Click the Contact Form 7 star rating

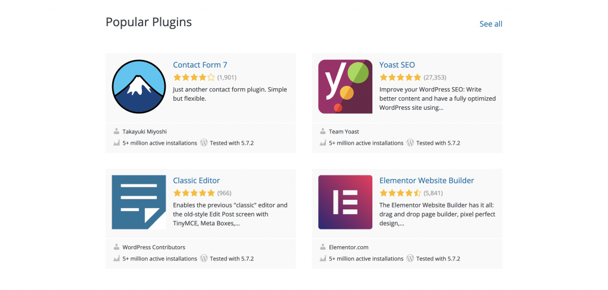coord(194,77)
